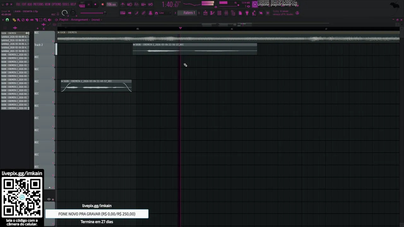Pause playback
This screenshot has width=404, height=227.
pos(88,4)
